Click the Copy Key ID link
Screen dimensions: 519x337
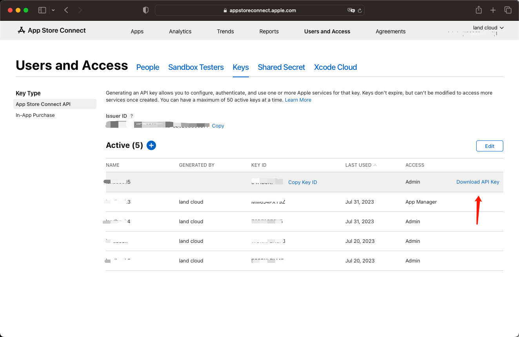[303, 182]
